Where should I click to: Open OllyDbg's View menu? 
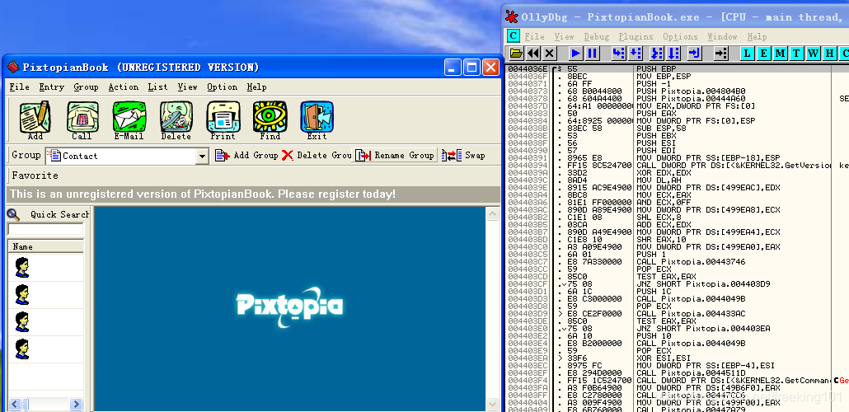point(564,36)
